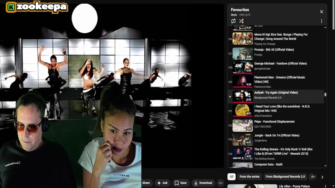Select From Blackground Records 2.0 chip
The width and height of the screenshot is (335, 188).
click(x=285, y=177)
